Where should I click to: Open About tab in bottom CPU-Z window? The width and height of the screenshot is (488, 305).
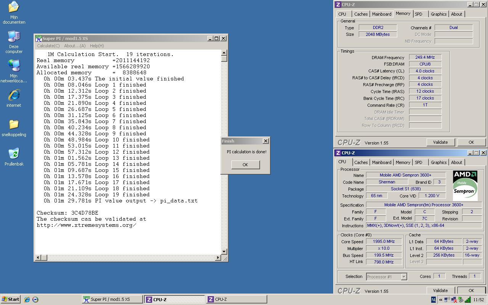[456, 162]
